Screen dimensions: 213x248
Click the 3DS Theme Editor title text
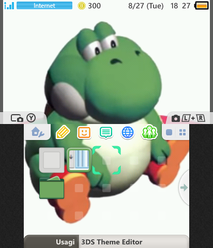click(112, 242)
